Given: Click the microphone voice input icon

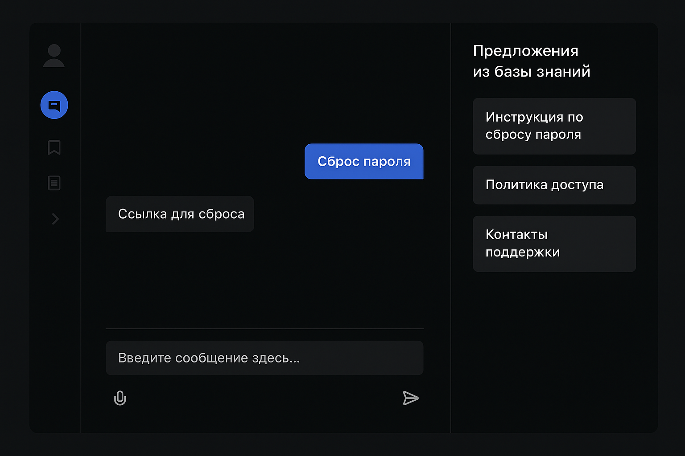Looking at the screenshot, I should click(x=120, y=398).
